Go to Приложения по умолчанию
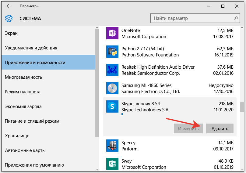This screenshot has width=246, height=173. pyautogui.click(x=34, y=165)
